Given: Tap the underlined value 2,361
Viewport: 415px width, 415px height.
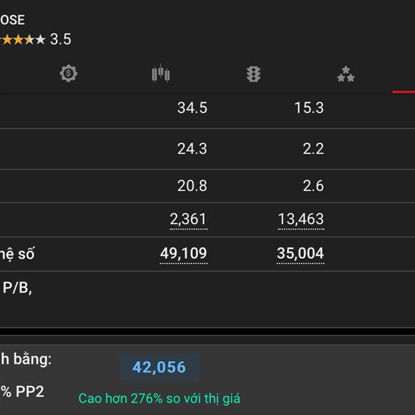Looking at the screenshot, I should click(188, 219).
